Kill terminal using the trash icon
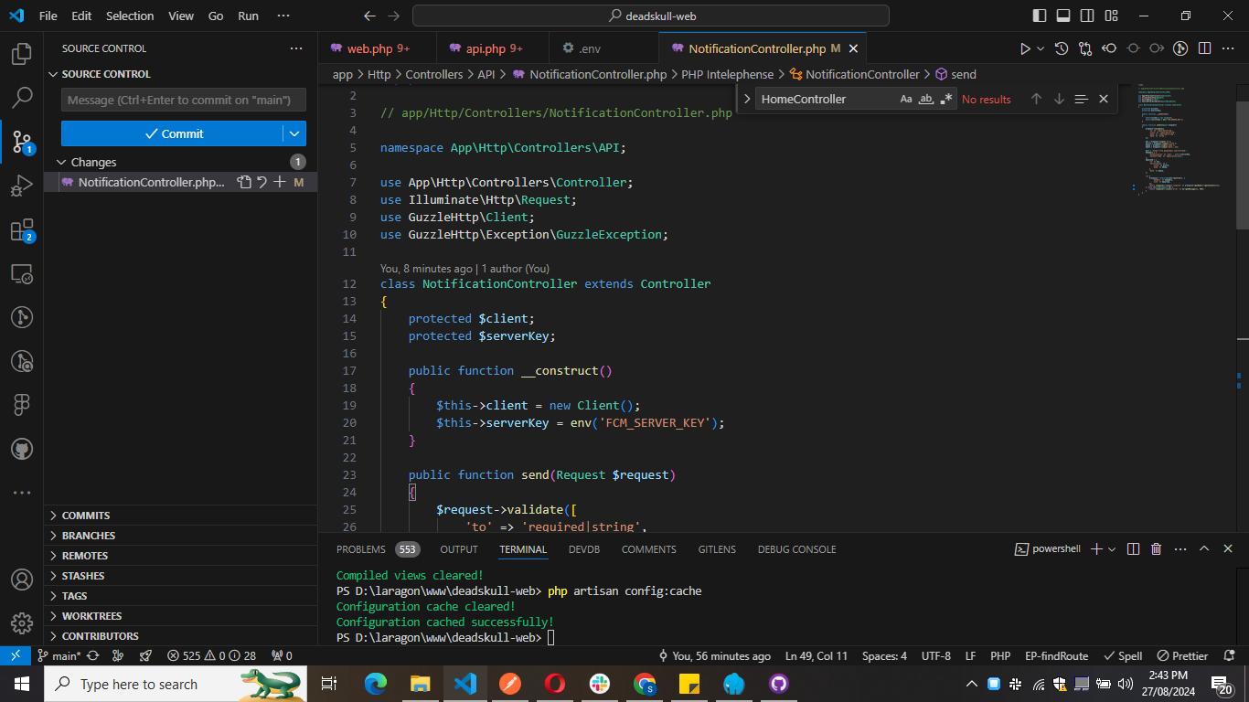 tap(1156, 548)
